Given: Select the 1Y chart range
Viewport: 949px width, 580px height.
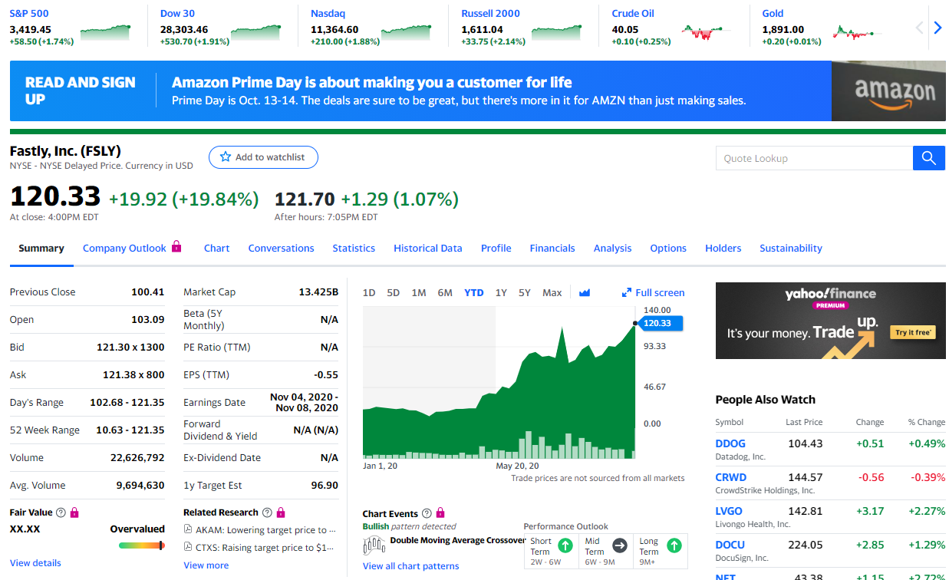Looking at the screenshot, I should pos(501,292).
